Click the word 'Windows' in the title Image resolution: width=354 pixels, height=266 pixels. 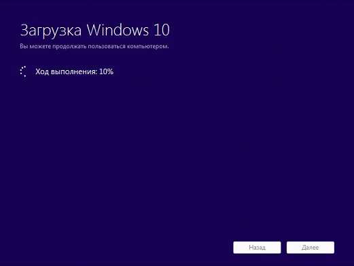click(118, 30)
